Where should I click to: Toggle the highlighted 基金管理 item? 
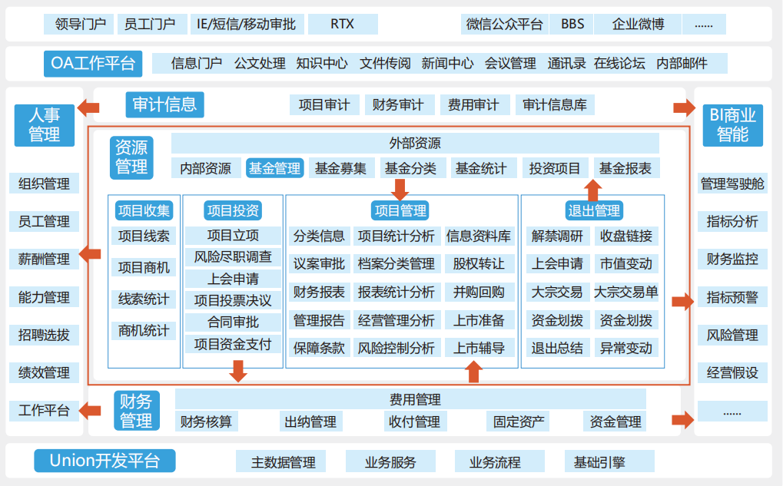(274, 167)
